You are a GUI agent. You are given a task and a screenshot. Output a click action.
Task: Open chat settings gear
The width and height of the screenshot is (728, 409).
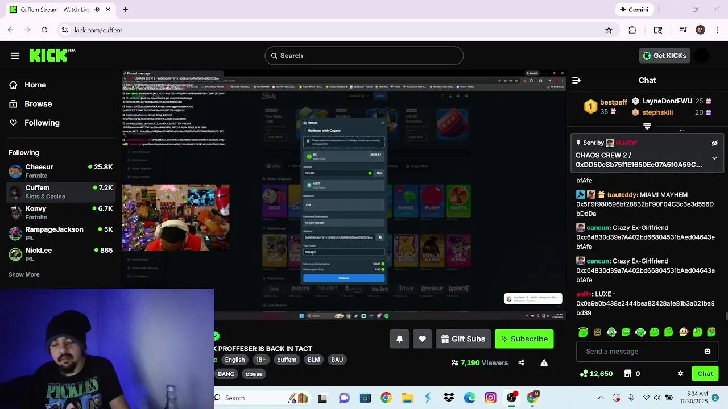[x=680, y=374]
